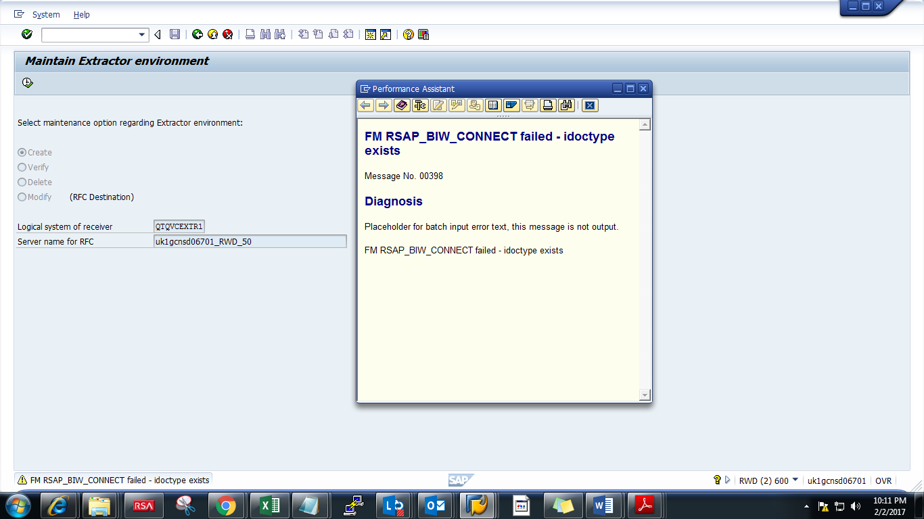This screenshot has width=924, height=519.
Task: Click the Execute button below Maintain Extractor environment
Action: tap(27, 82)
